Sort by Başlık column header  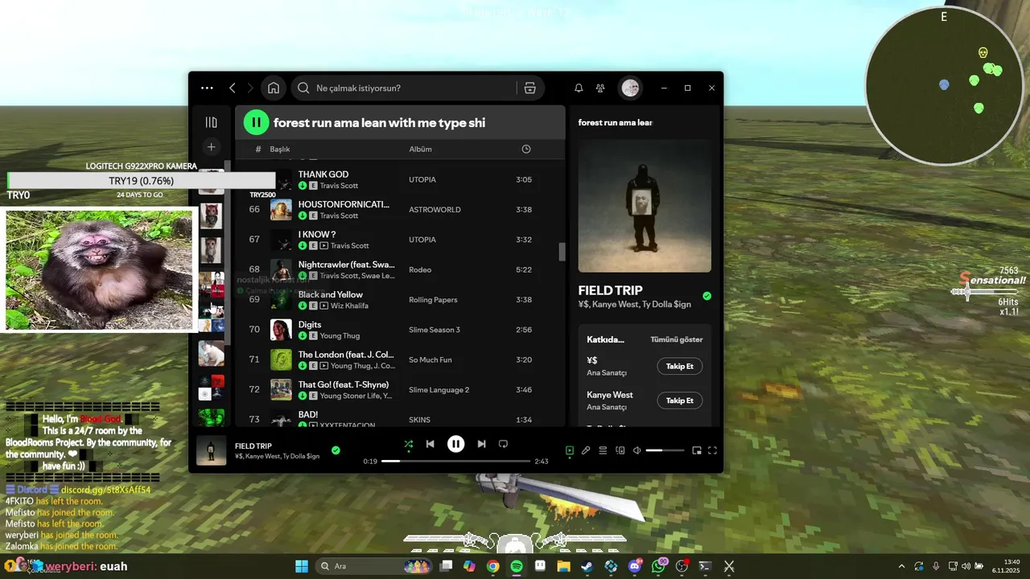pos(279,149)
